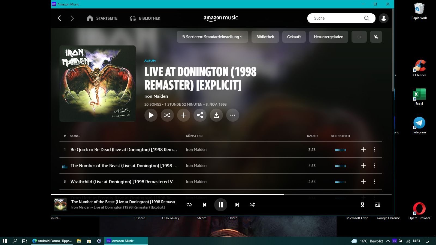Screen dimensions: 436x245
Task: Open the Startseite home page
Action: pyautogui.click(x=102, y=18)
